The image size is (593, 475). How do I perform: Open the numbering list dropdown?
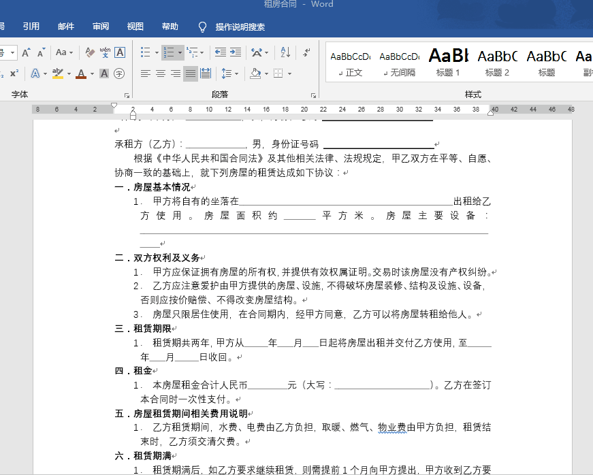[180, 52]
